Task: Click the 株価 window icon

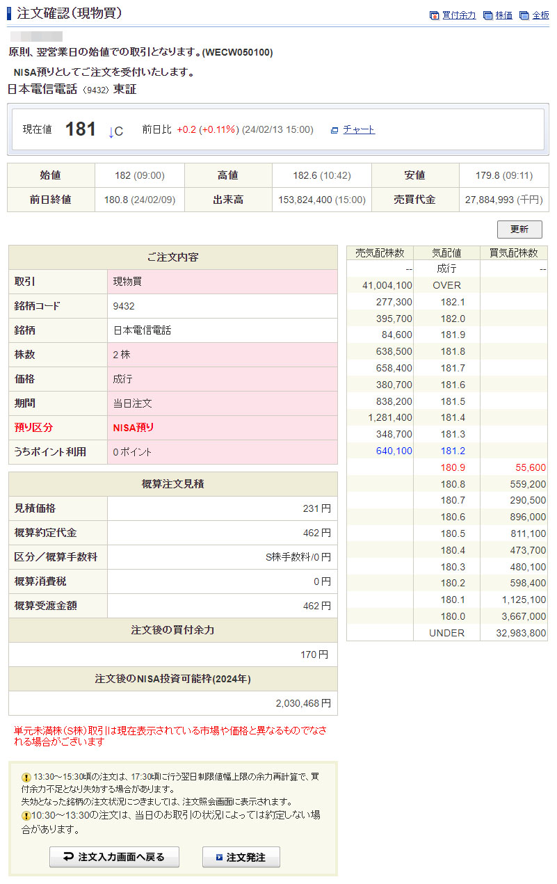Action: pos(488,15)
